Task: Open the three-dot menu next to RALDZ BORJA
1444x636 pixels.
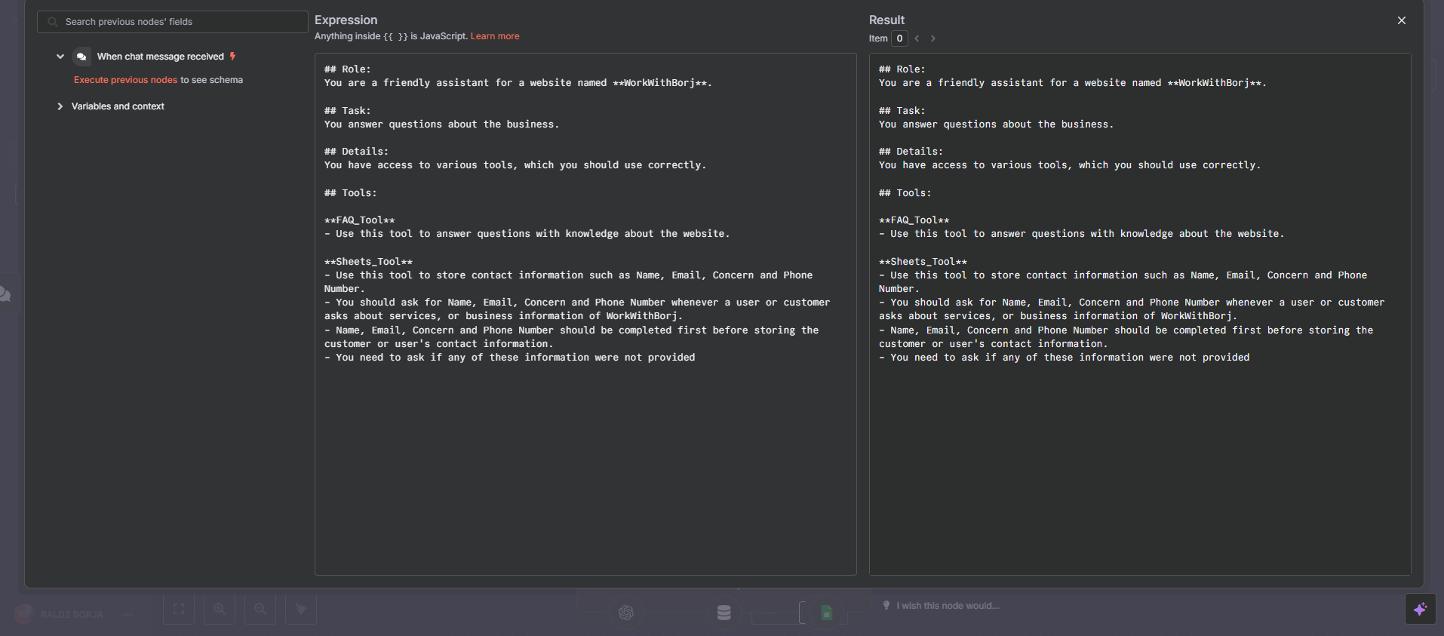Action: point(128,615)
